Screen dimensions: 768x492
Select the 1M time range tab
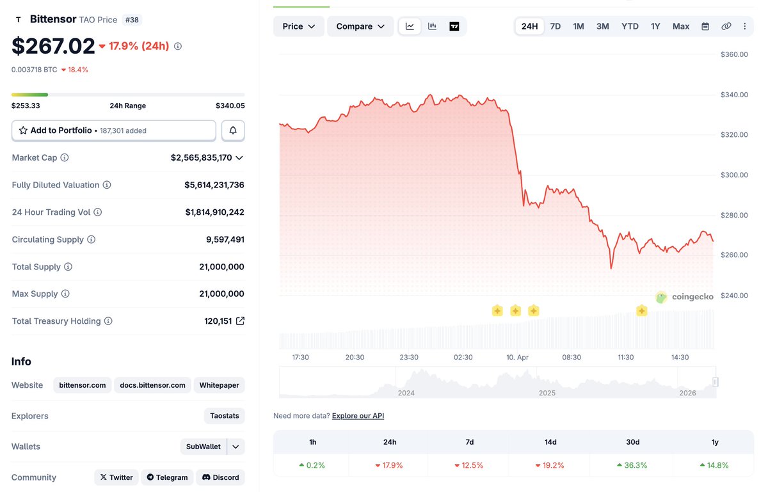tap(579, 26)
